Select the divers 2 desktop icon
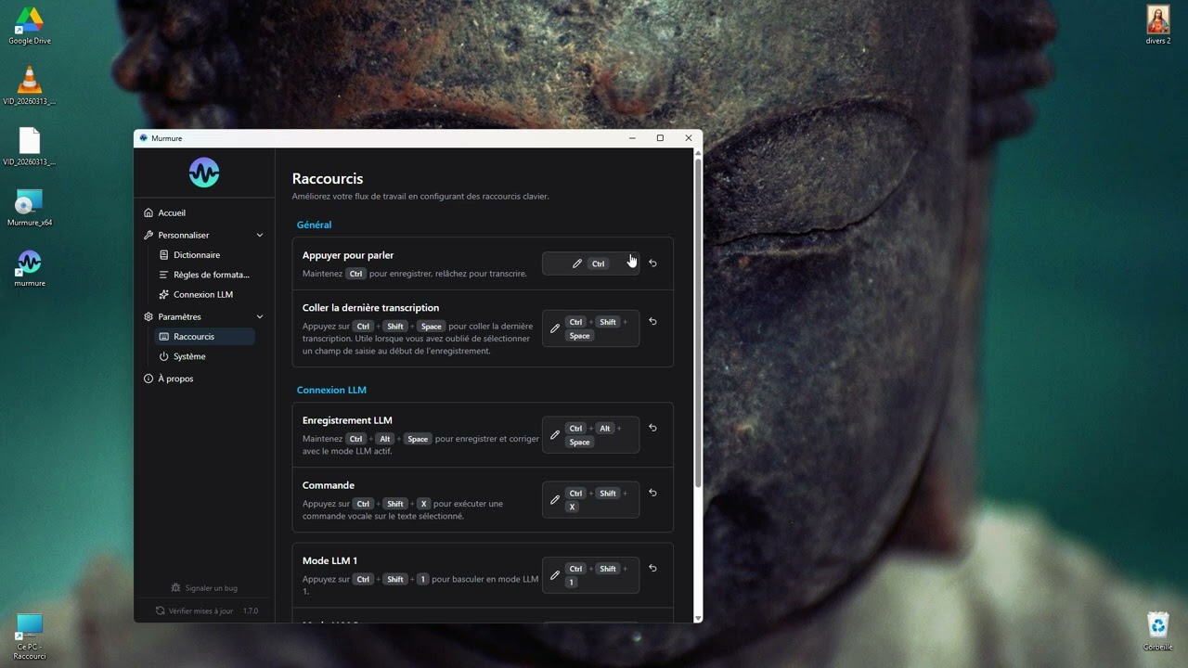1188x668 pixels. [x=1157, y=25]
